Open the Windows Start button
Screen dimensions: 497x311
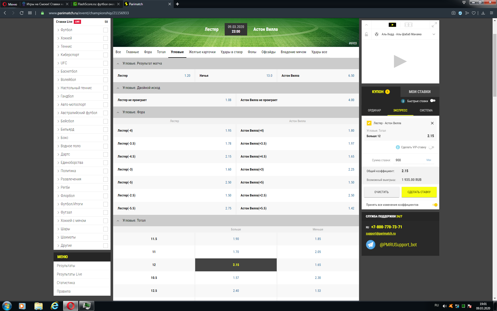coord(7,306)
